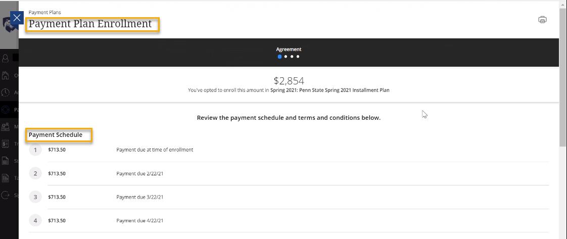Click 'Payment due at time of enrollment'
567x239 pixels.
155,150
